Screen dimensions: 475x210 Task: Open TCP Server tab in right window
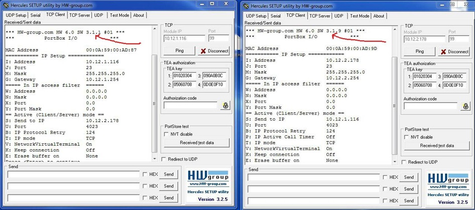320,16
